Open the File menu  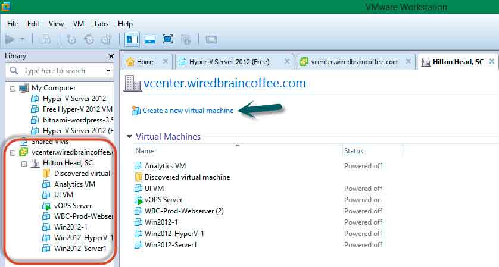tap(13, 24)
